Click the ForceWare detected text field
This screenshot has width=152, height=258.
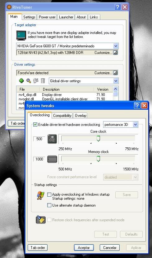point(67,73)
